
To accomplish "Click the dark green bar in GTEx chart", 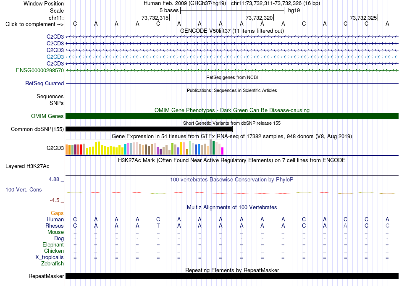I will (x=213, y=147).
